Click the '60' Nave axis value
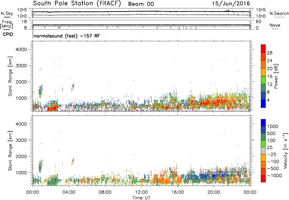 pos(258,22)
